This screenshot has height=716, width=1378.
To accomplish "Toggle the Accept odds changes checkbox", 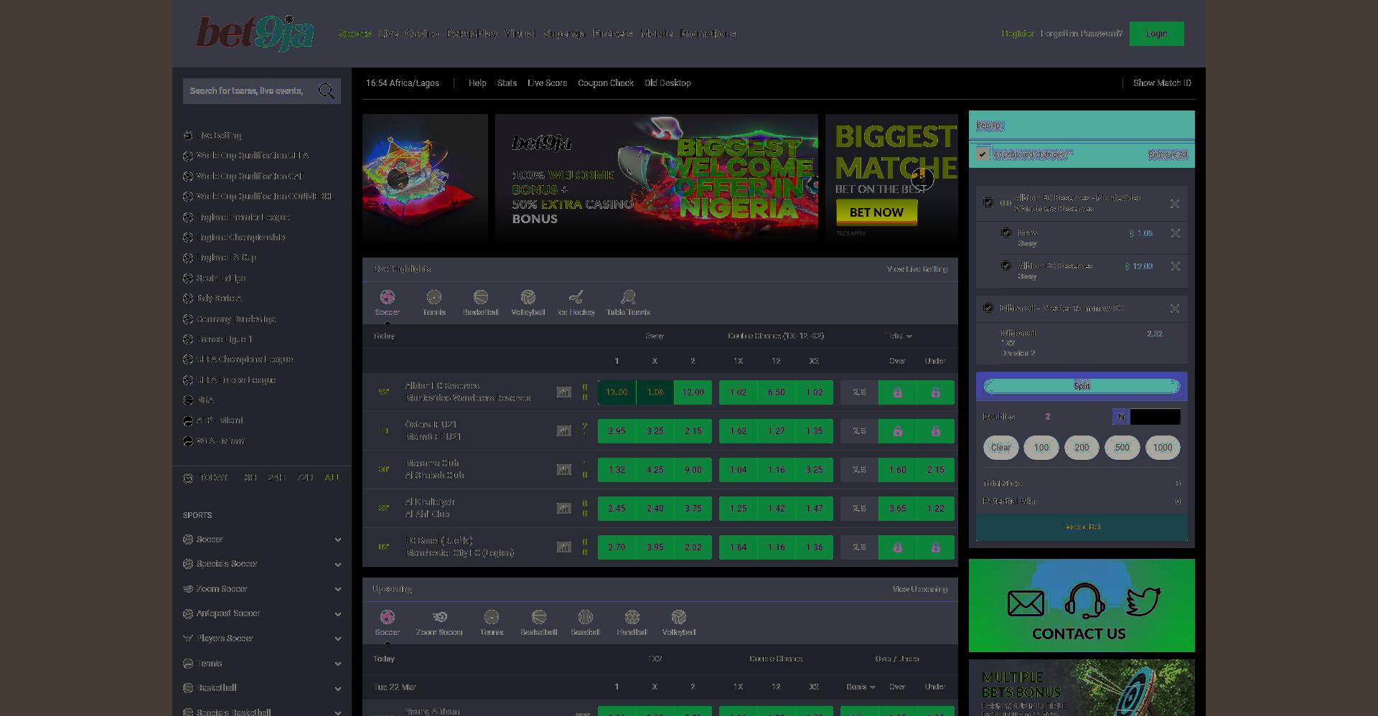I will [982, 154].
